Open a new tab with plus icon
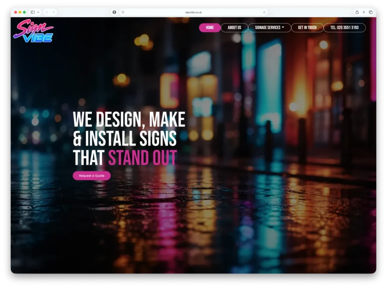The width and height of the screenshot is (387, 288). [364, 12]
